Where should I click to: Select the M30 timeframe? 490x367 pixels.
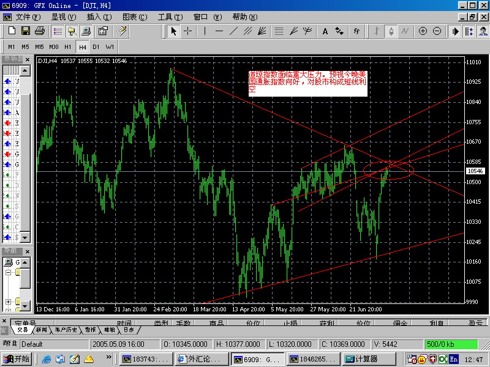(x=54, y=47)
